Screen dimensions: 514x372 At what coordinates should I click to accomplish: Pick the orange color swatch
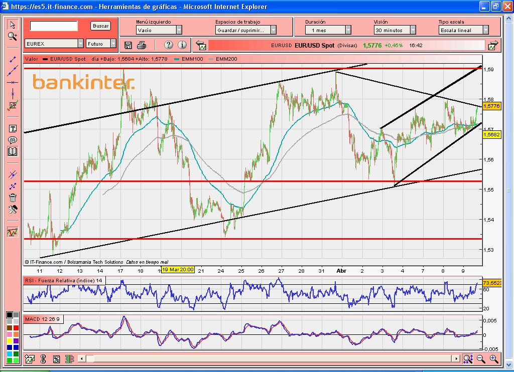16,334
